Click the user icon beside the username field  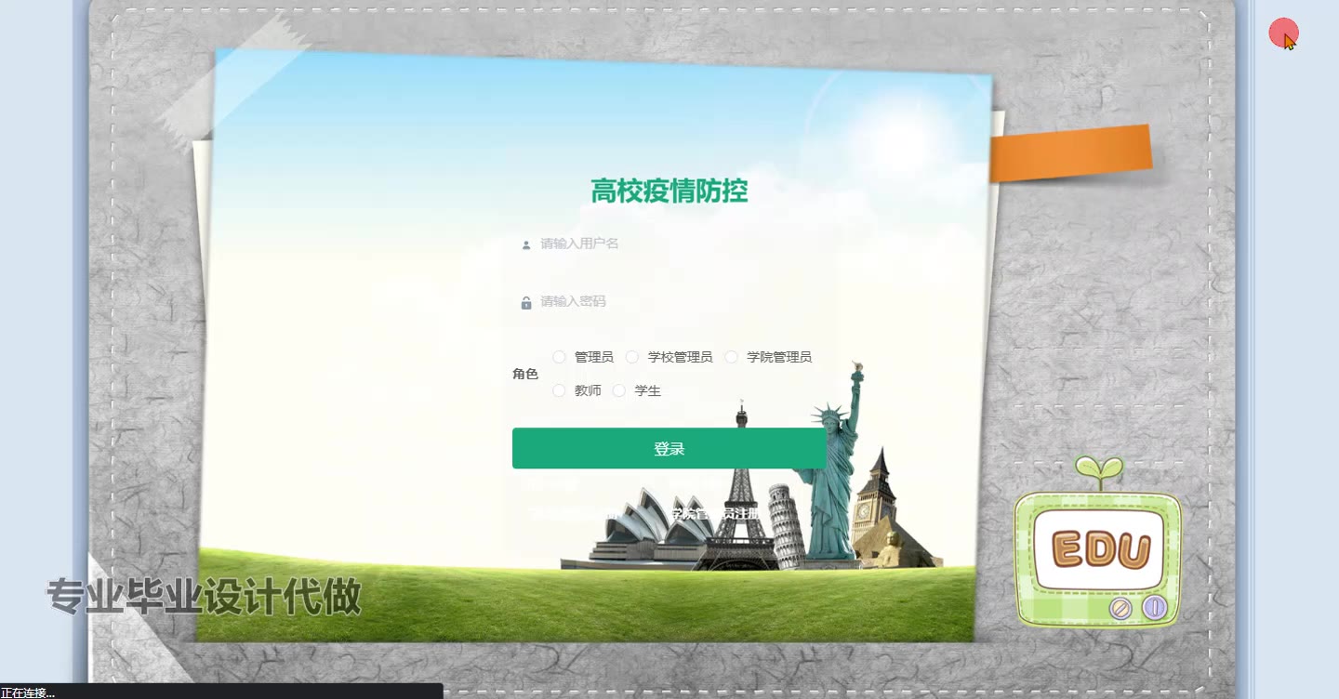526,244
